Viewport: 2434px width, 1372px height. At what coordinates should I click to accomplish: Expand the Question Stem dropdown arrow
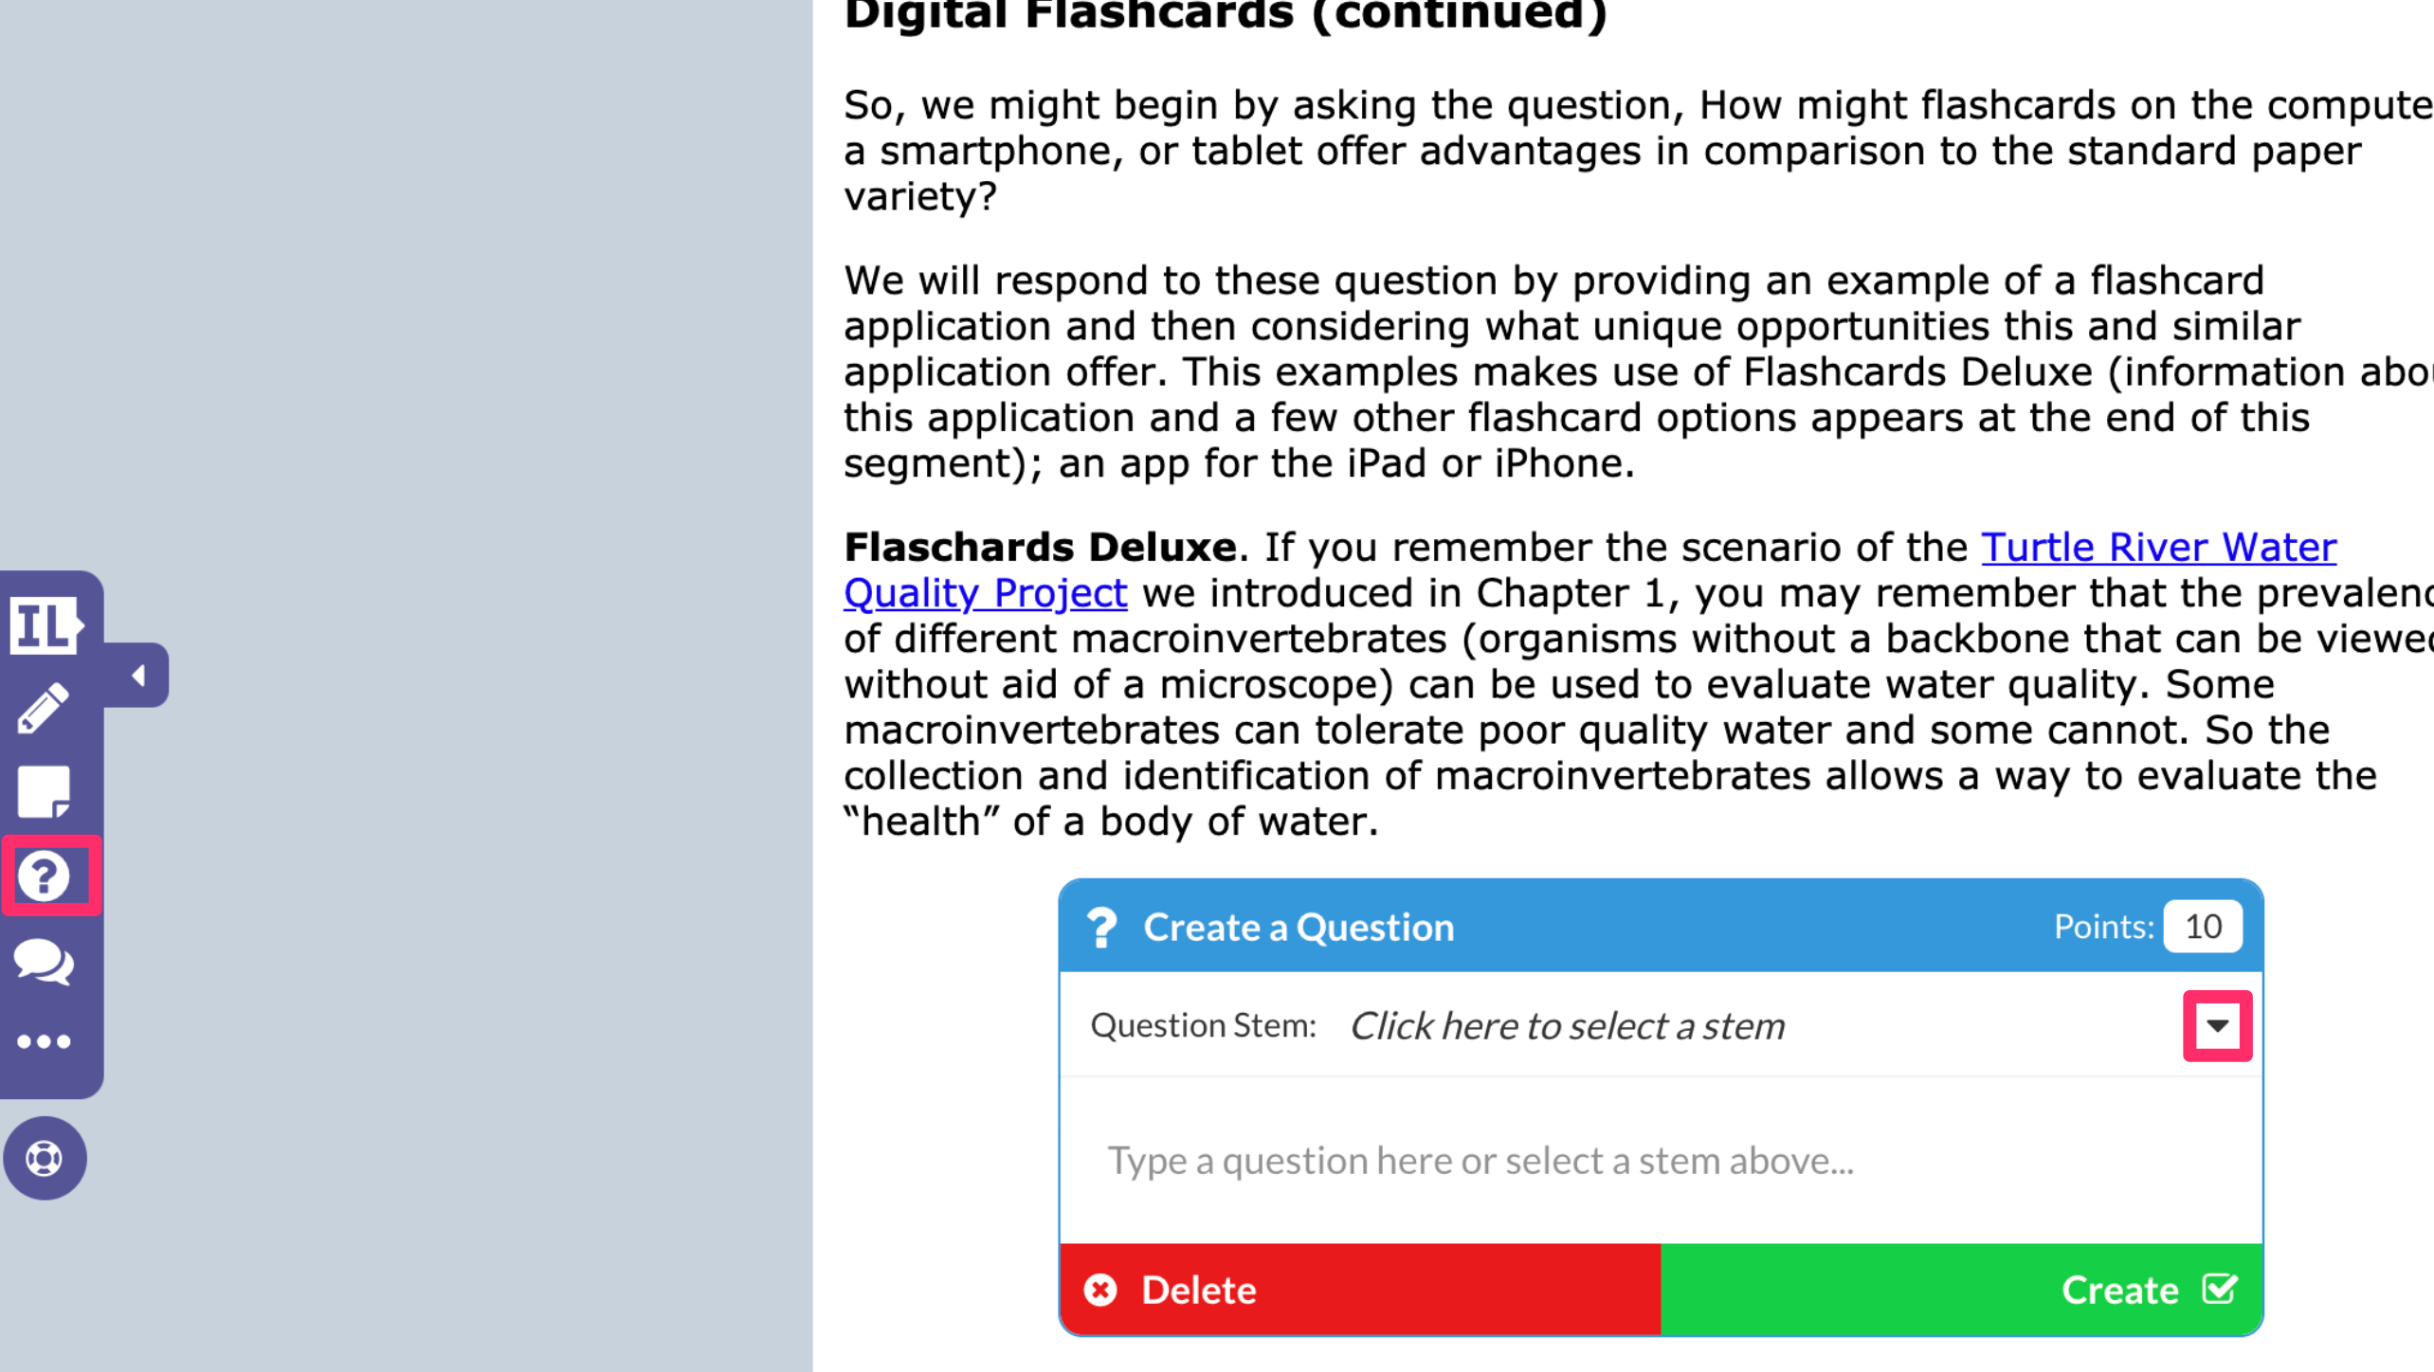(2217, 1026)
